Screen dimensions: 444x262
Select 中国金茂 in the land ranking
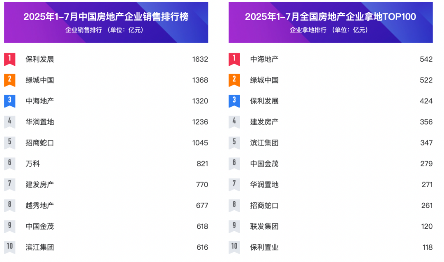click(264, 164)
